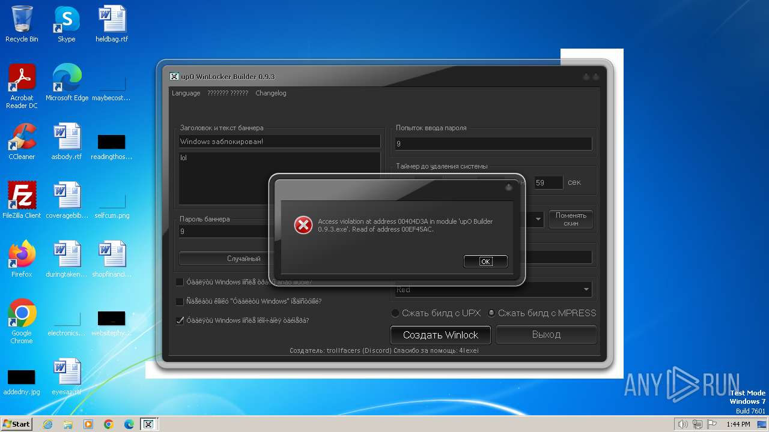Click the Создать Winlock button

pyautogui.click(x=440, y=335)
